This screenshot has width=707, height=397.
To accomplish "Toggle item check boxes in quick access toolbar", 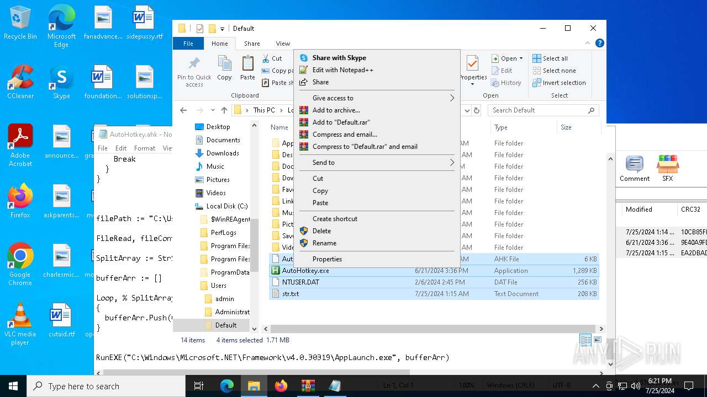I will [x=199, y=29].
